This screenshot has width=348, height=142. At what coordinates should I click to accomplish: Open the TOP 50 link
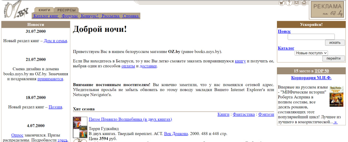[x=322, y=71]
